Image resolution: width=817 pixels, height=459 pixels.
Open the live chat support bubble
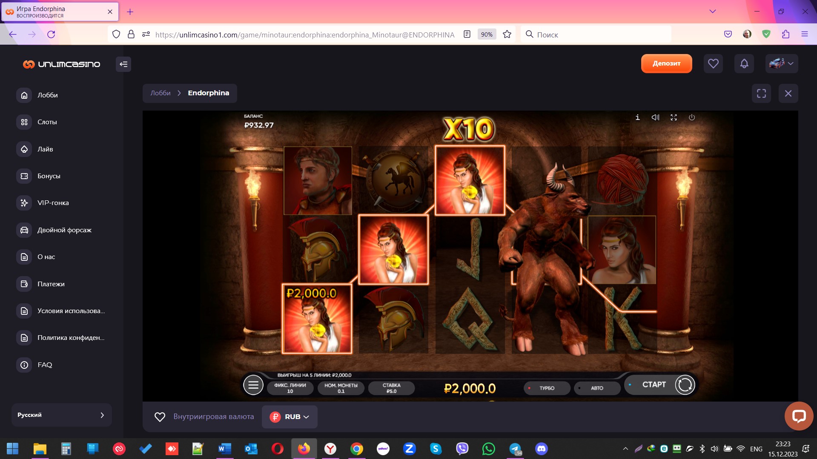tap(799, 416)
